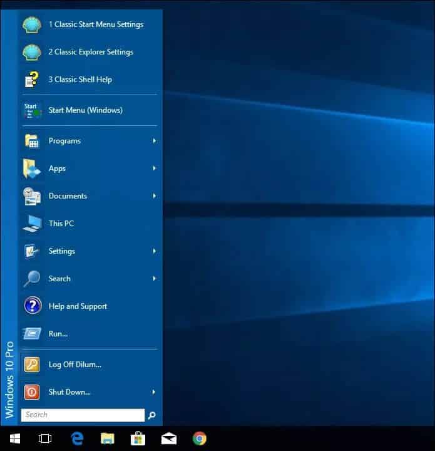435x451 pixels.
Task: Launch Google Chrome from the taskbar
Action: [200, 439]
